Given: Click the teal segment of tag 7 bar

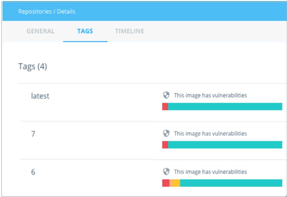Looking at the screenshot, I should (225, 145).
